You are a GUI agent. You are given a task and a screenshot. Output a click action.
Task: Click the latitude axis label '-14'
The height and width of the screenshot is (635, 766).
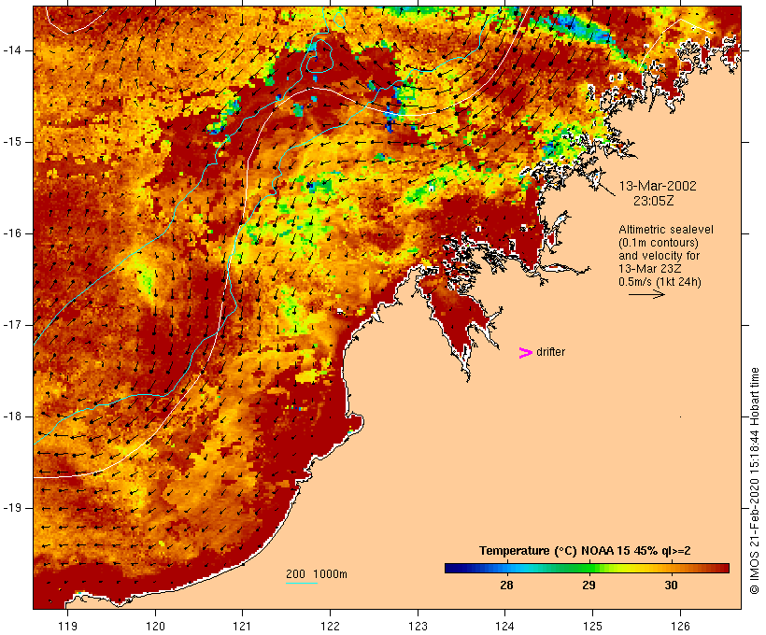[11, 50]
